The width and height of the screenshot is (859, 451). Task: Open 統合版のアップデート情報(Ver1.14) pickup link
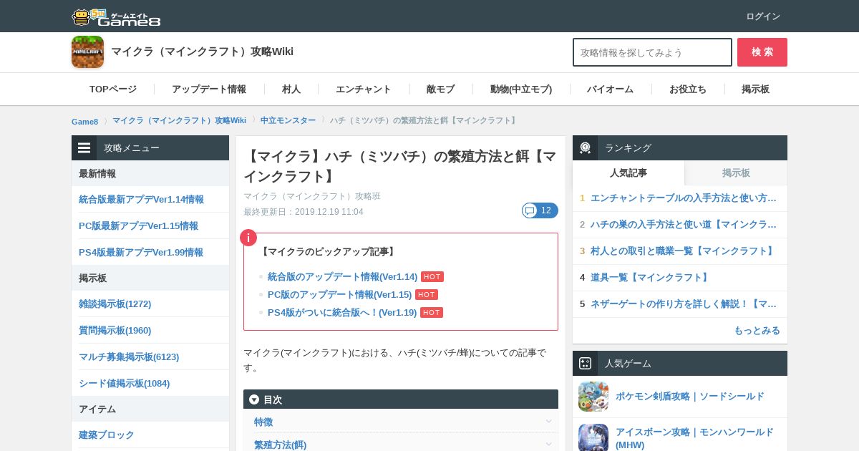pyautogui.click(x=342, y=277)
